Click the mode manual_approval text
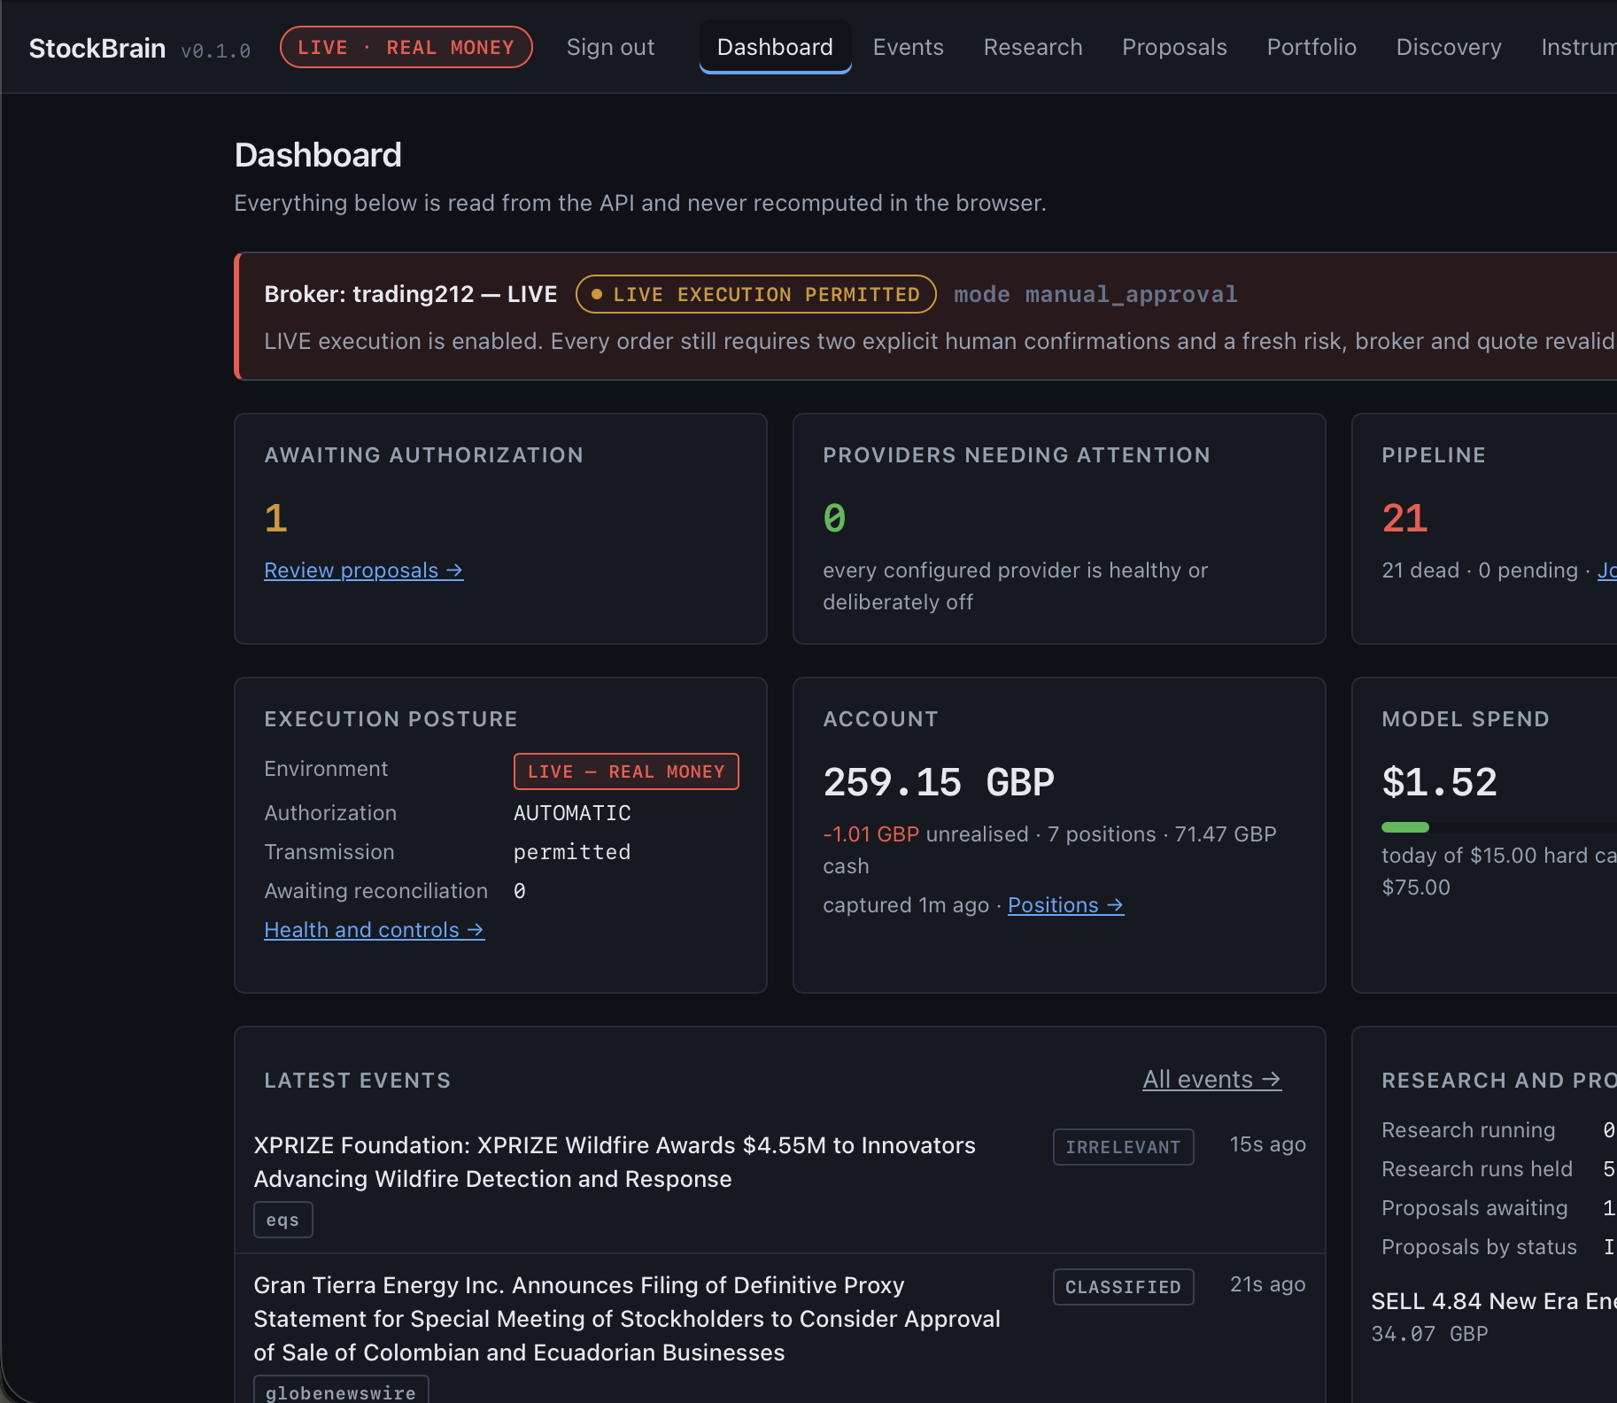Image resolution: width=1617 pixels, height=1403 pixels. 1095,295
